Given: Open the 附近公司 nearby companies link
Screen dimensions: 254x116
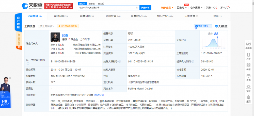Looking at the screenshot, I should pyautogui.click(x=99, y=95).
